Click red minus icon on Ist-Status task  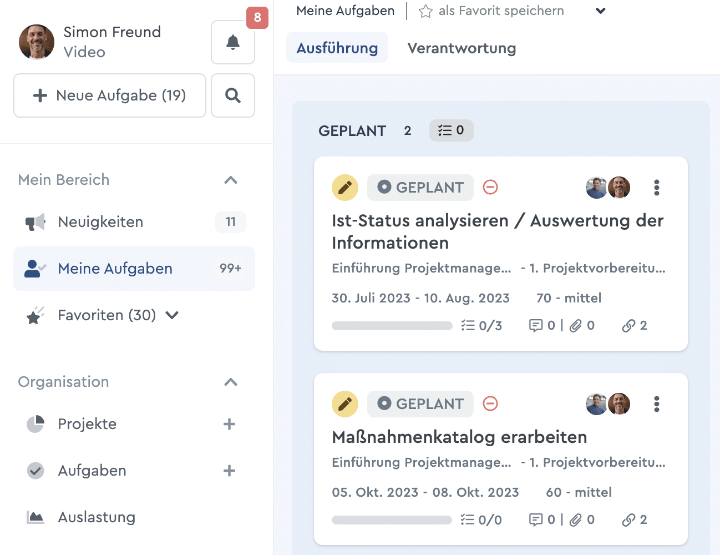coord(490,187)
